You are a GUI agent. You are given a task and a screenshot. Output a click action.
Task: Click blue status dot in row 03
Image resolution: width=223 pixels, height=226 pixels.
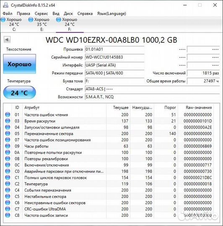[8, 121]
